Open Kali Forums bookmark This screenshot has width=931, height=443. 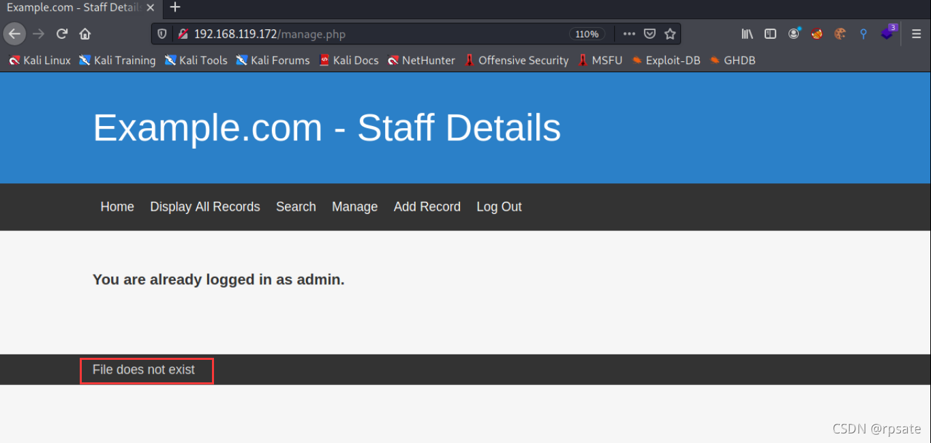(273, 60)
